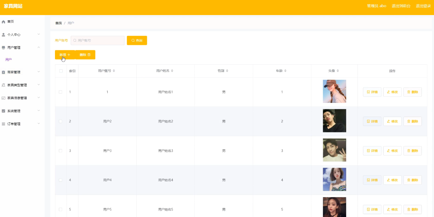Click the person icon for 个人中心

click(x=4, y=35)
